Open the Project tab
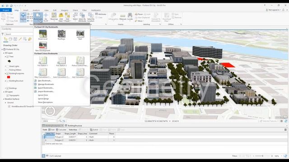This screenshot has width=289, height=162. click(x=6, y=10)
